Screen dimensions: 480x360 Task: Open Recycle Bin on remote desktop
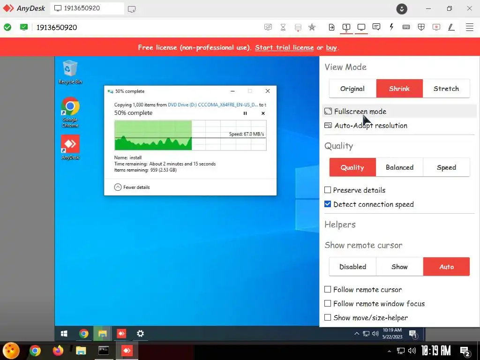pyautogui.click(x=70, y=72)
